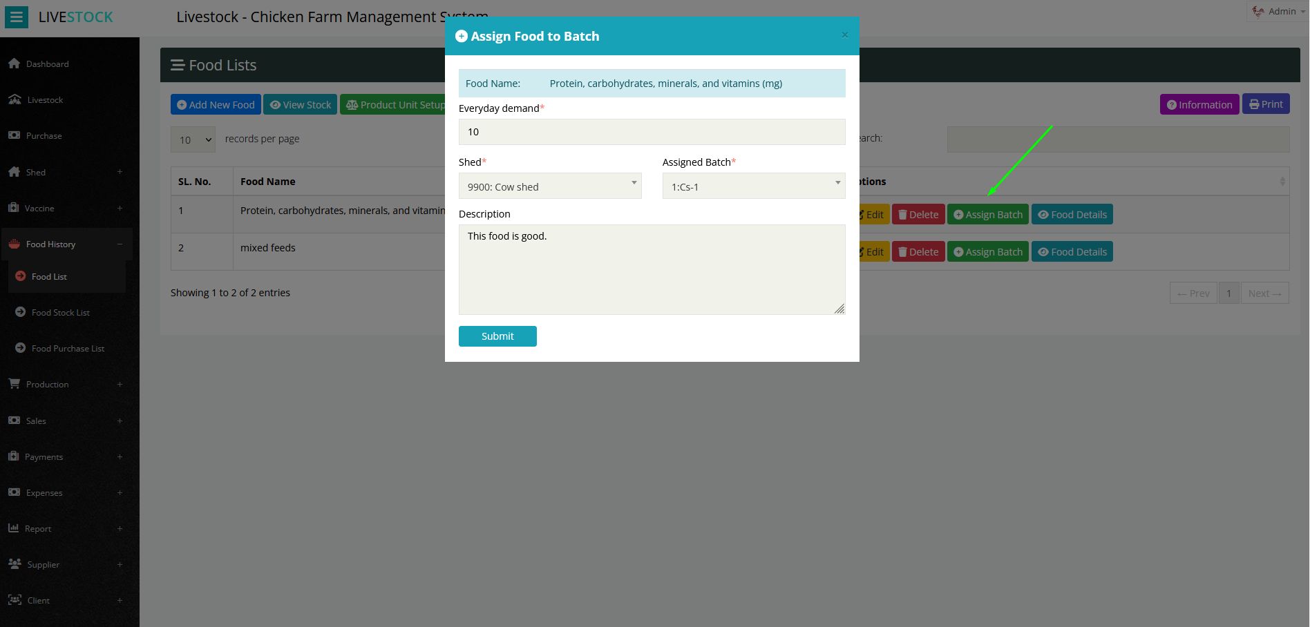This screenshot has height=627, width=1310.
Task: Close the Assign Food to Batch dialog
Action: (844, 35)
